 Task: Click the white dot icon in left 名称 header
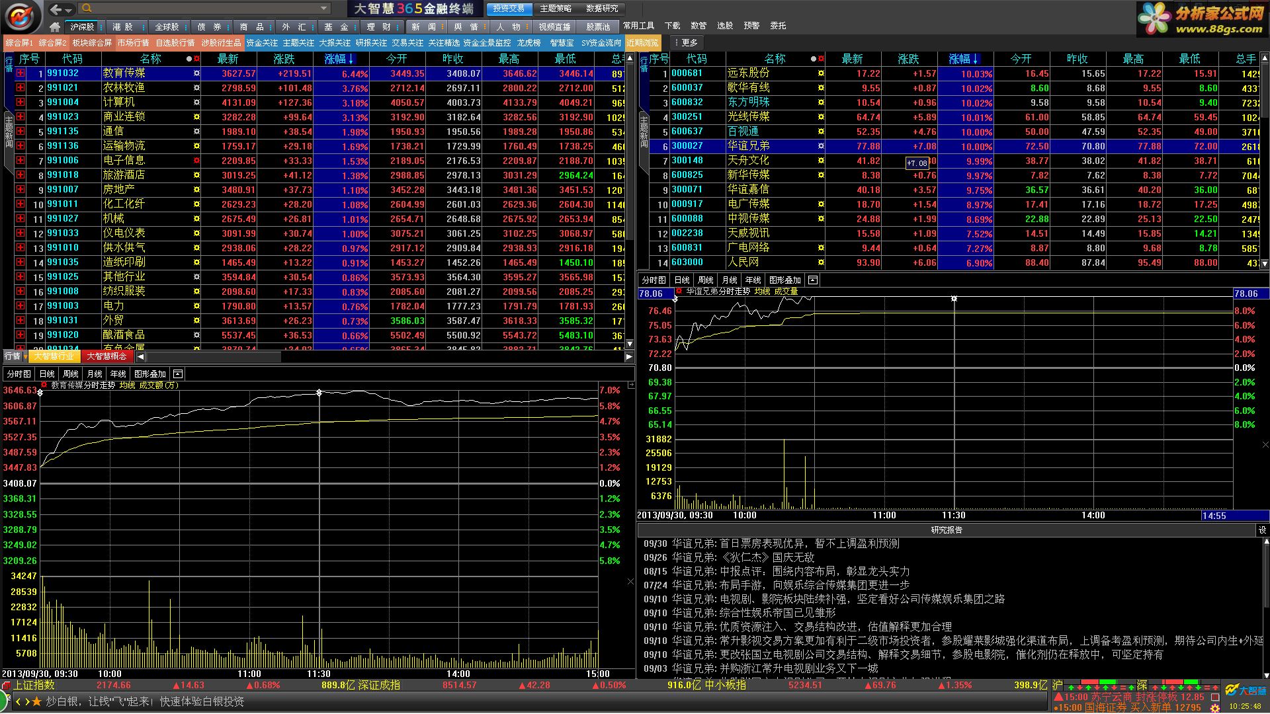(189, 59)
